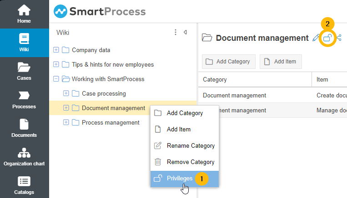Viewport: 347px width, 198px height.
Task: Go to Cases in the sidebar
Action: [x=24, y=71]
